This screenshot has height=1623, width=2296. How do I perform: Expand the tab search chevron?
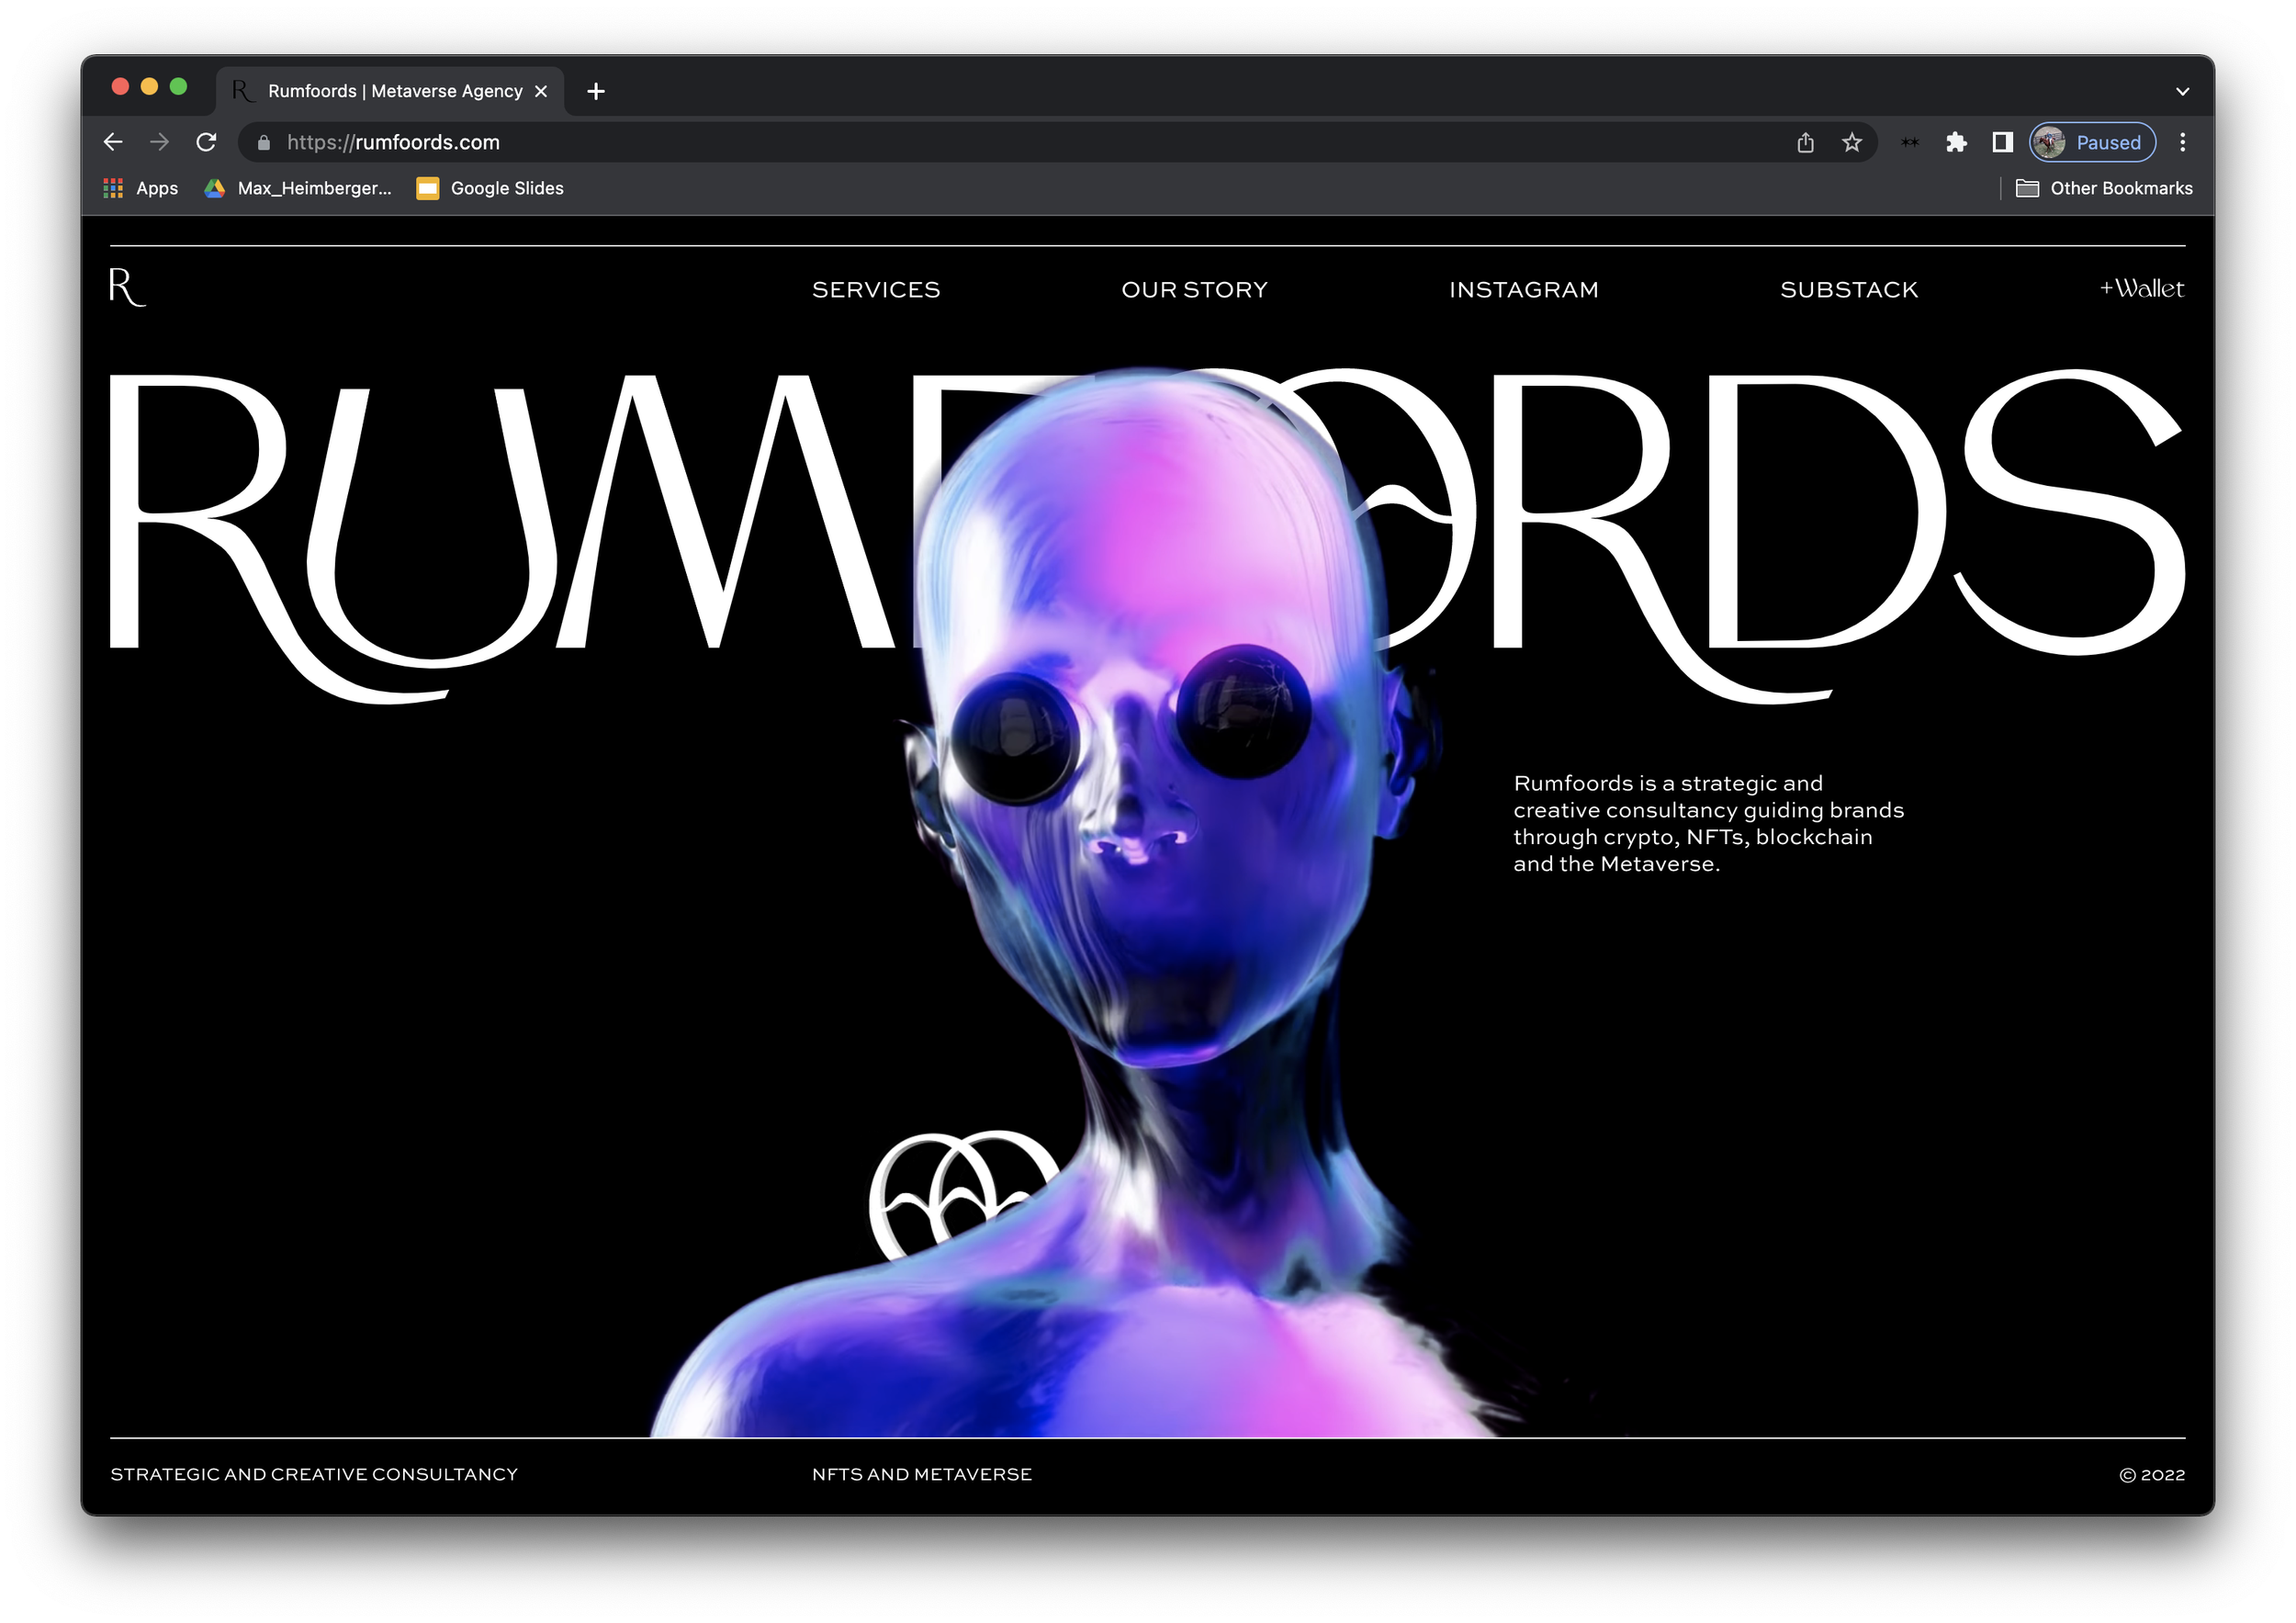(x=2182, y=91)
